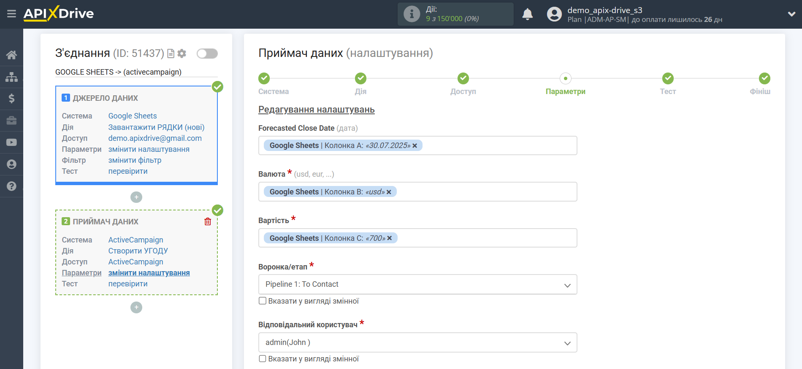
Task: Toggle the connection on/off switch
Action: [207, 54]
